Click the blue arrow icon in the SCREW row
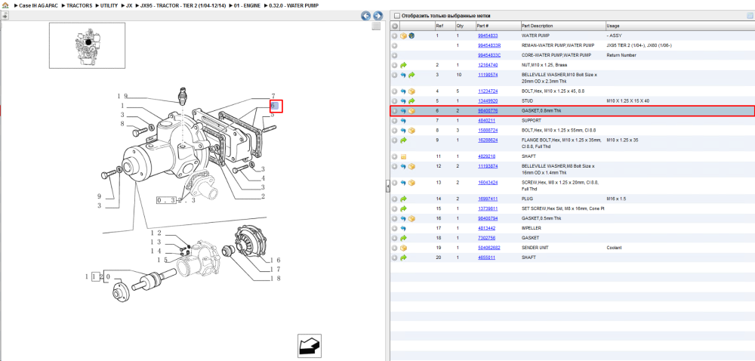 click(403, 183)
